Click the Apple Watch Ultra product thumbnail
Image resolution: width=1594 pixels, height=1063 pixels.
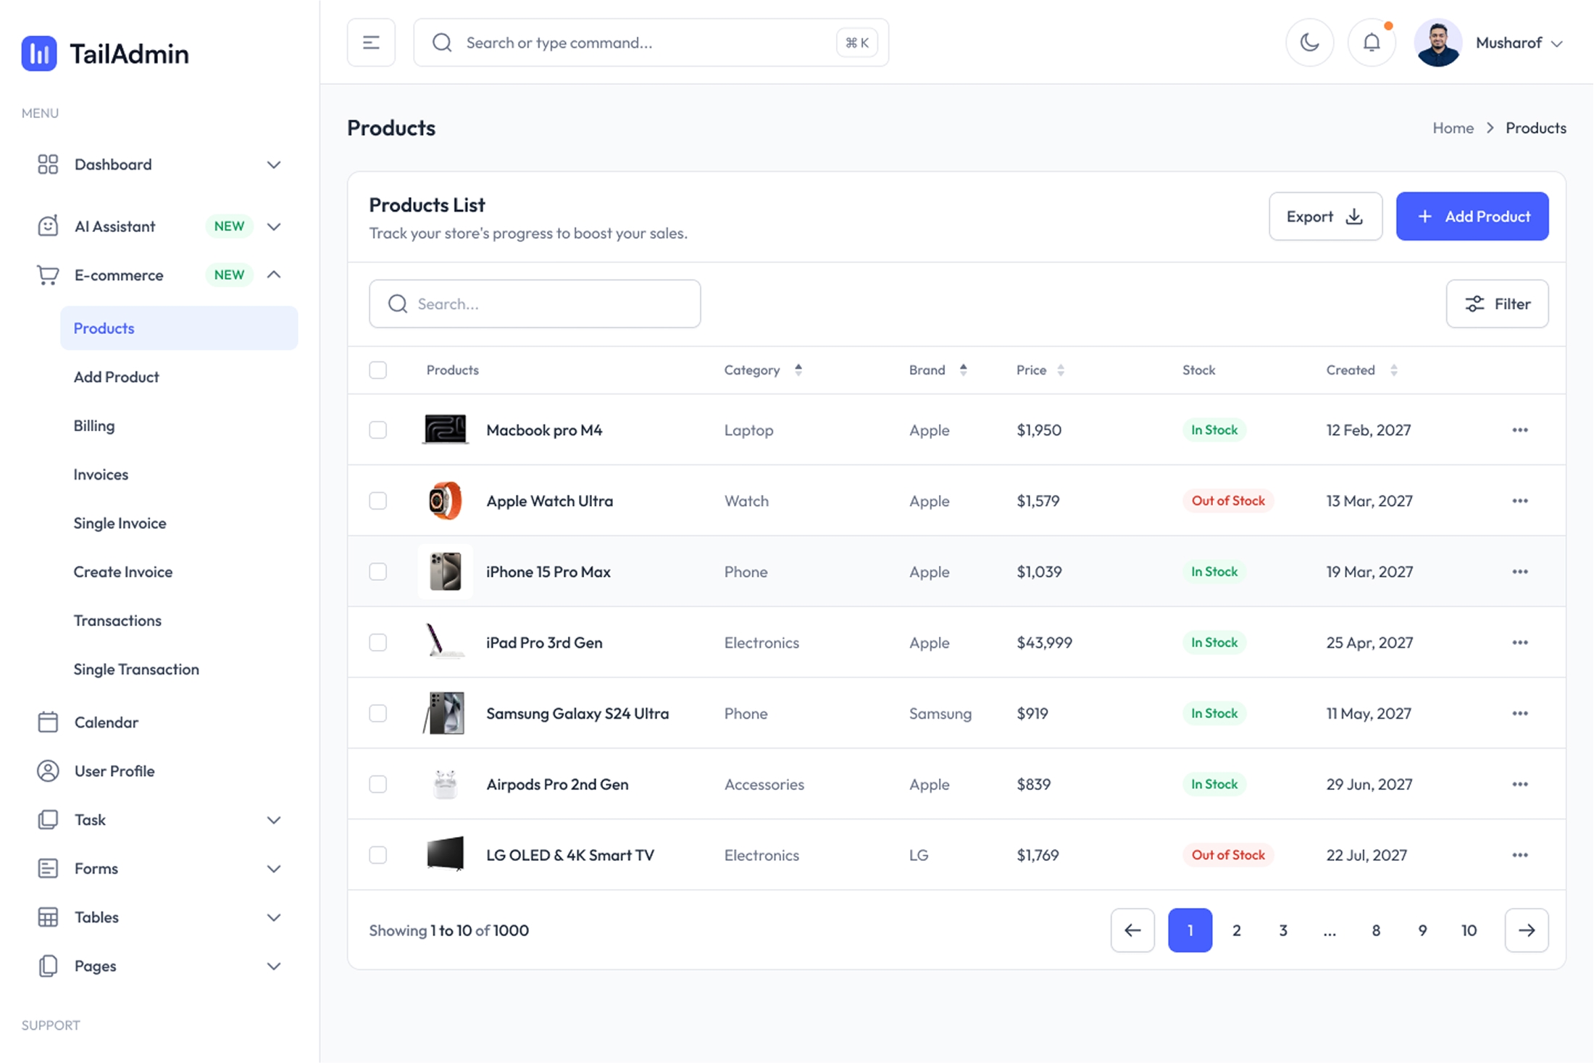[446, 501]
